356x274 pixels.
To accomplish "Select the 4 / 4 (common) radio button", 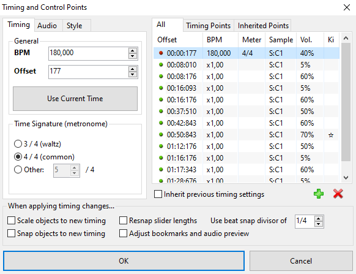I will [18, 157].
